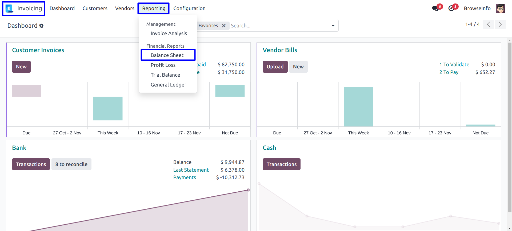Open the Dashboard gear settings icon
Screen dimensions: 512x231
tap(41, 26)
